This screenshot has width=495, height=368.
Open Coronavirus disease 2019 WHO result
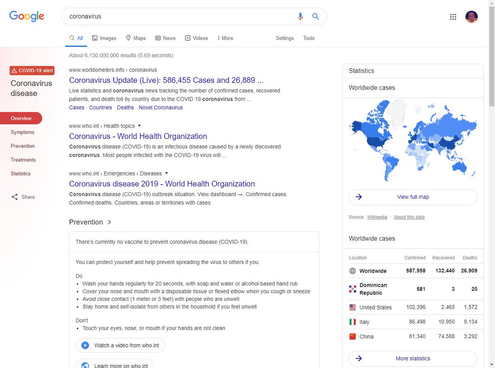pos(162,184)
